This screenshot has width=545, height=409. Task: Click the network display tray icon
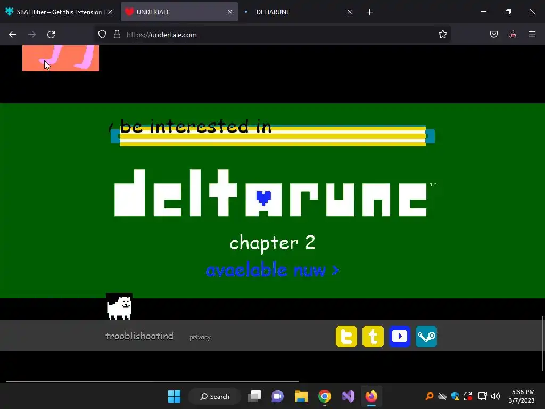pos(482,396)
